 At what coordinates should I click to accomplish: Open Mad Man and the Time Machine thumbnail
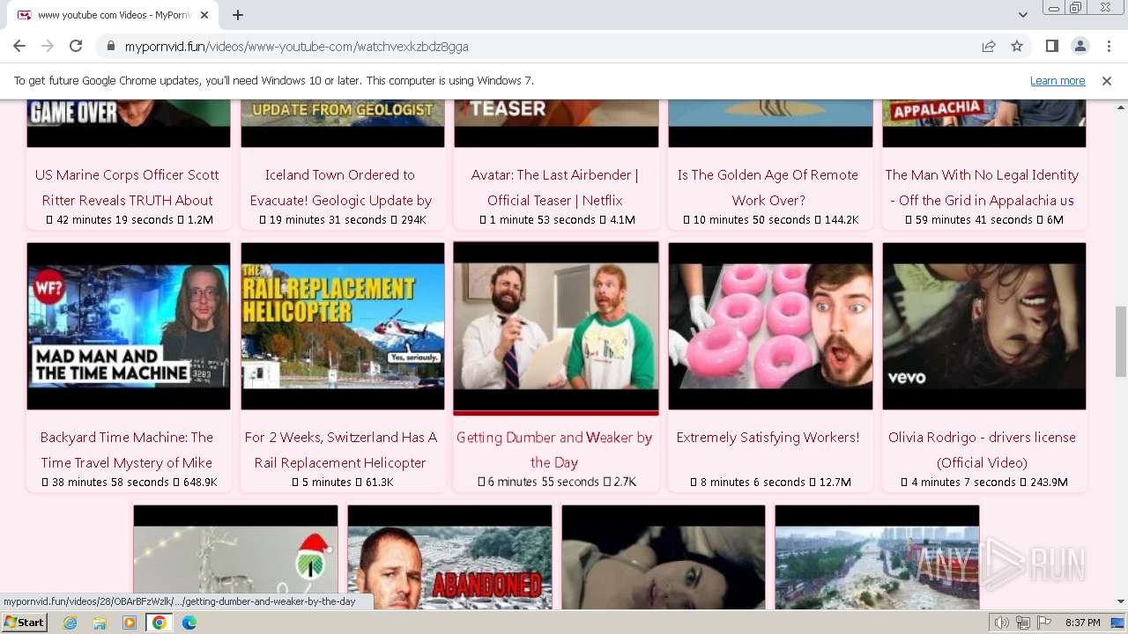[x=129, y=326]
